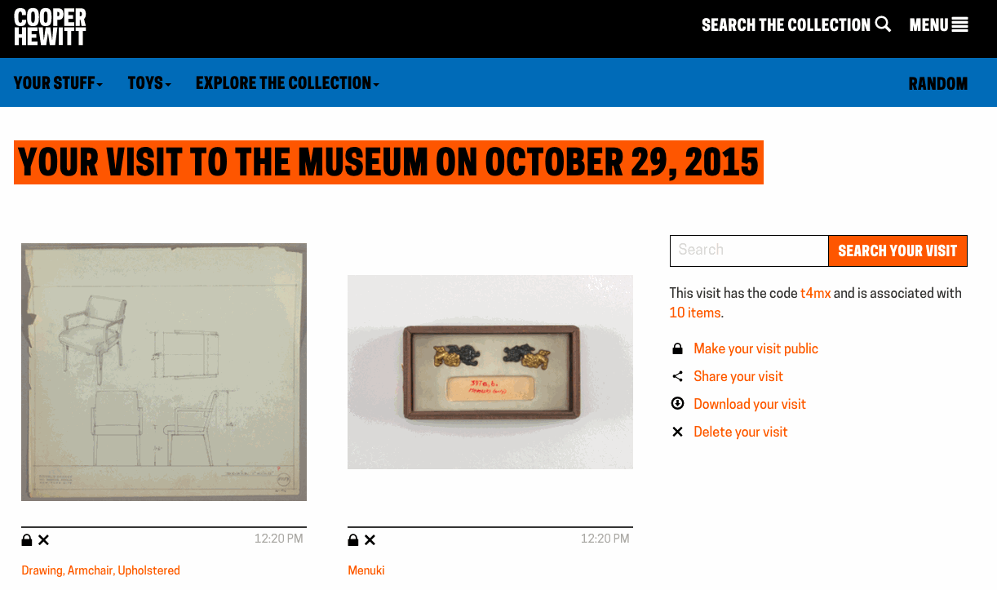Open the armchair drawing thumbnail
The image size is (997, 590).
point(164,372)
